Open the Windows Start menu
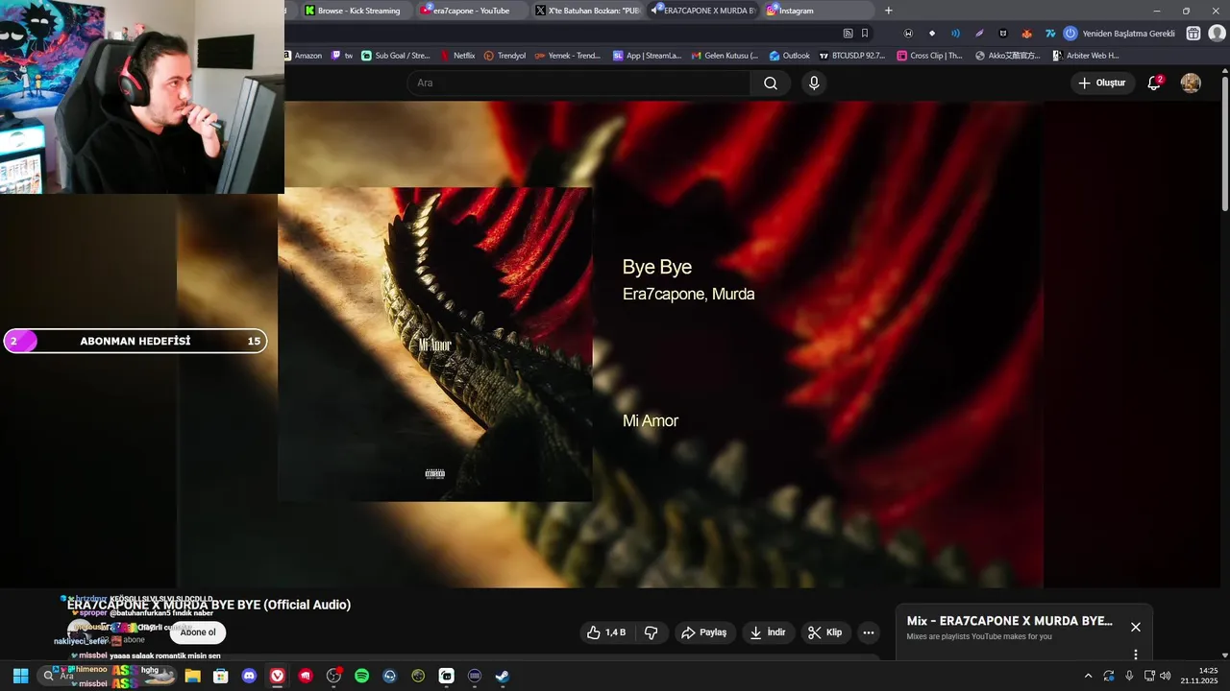Screen dimensions: 1230x691 coord(20,676)
